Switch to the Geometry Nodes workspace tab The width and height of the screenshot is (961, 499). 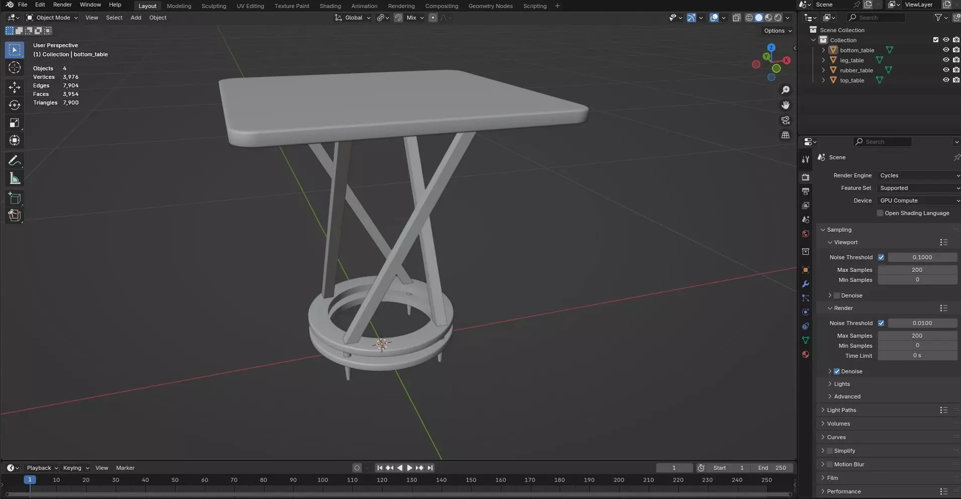point(490,6)
